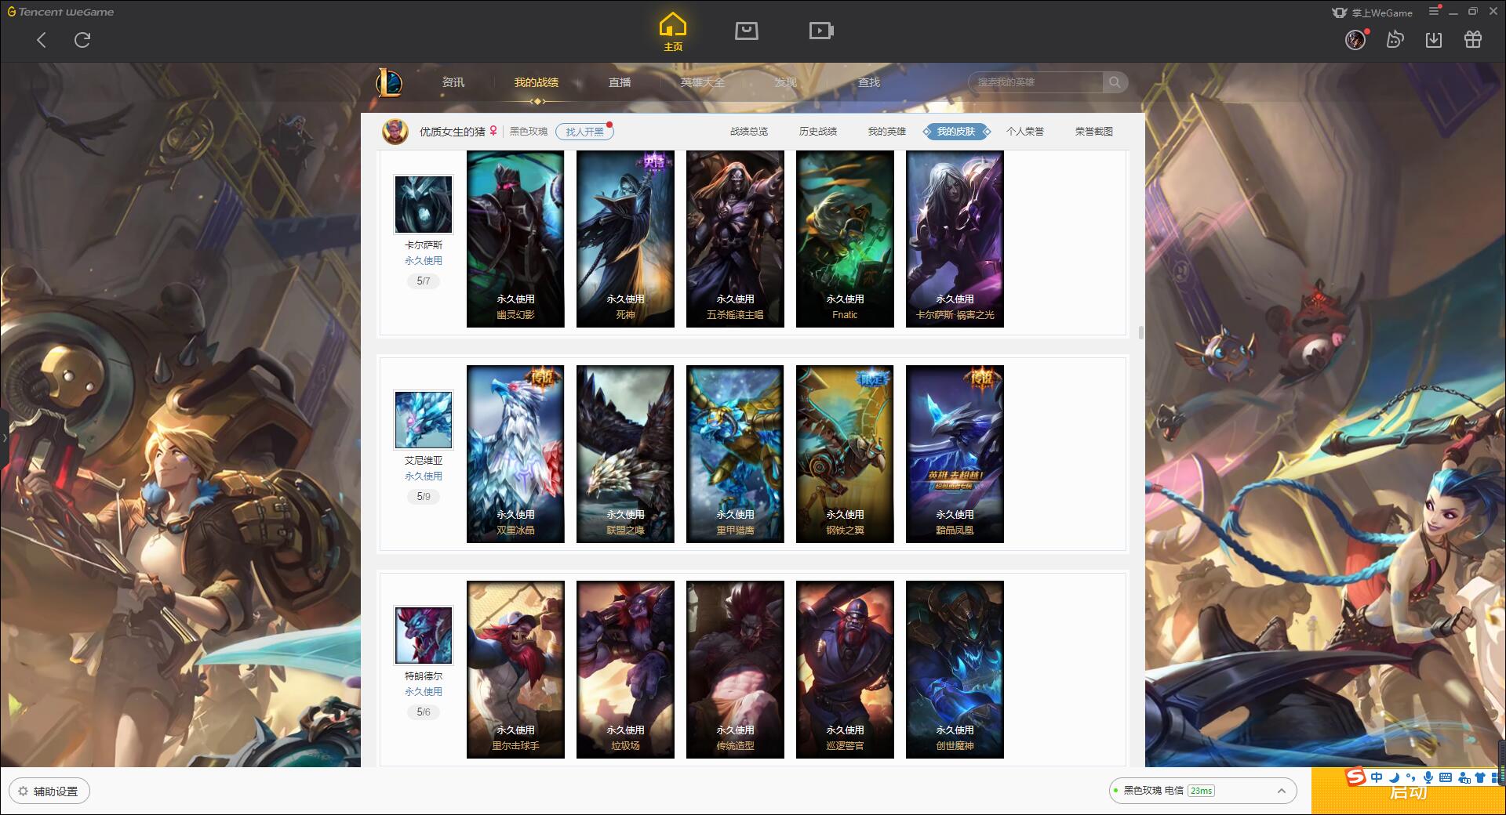Open the video playback icon
This screenshot has width=1506, height=815.
(x=821, y=31)
